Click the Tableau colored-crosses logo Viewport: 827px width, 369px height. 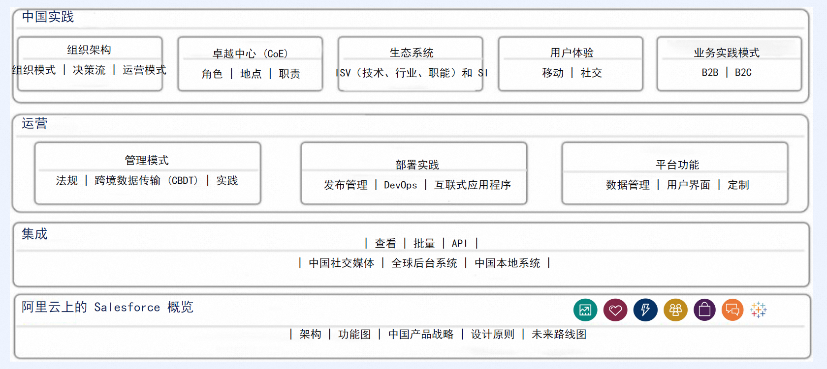(x=759, y=310)
